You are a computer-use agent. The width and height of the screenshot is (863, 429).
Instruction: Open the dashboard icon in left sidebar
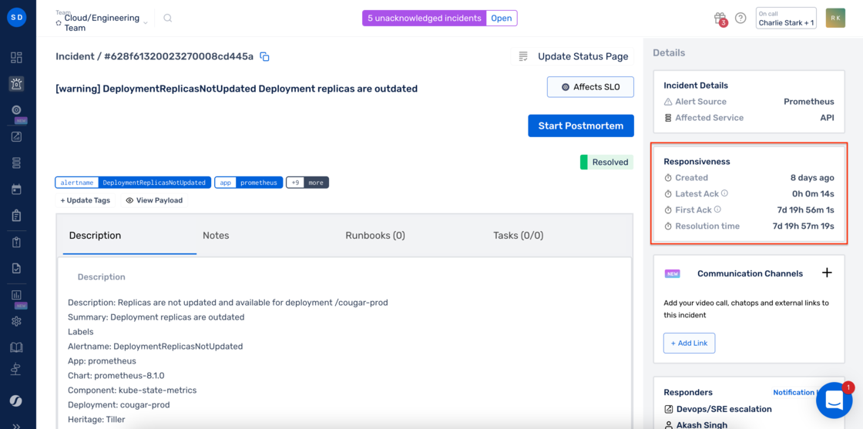(x=16, y=58)
